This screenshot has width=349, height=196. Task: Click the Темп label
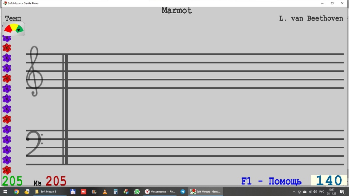point(13,18)
